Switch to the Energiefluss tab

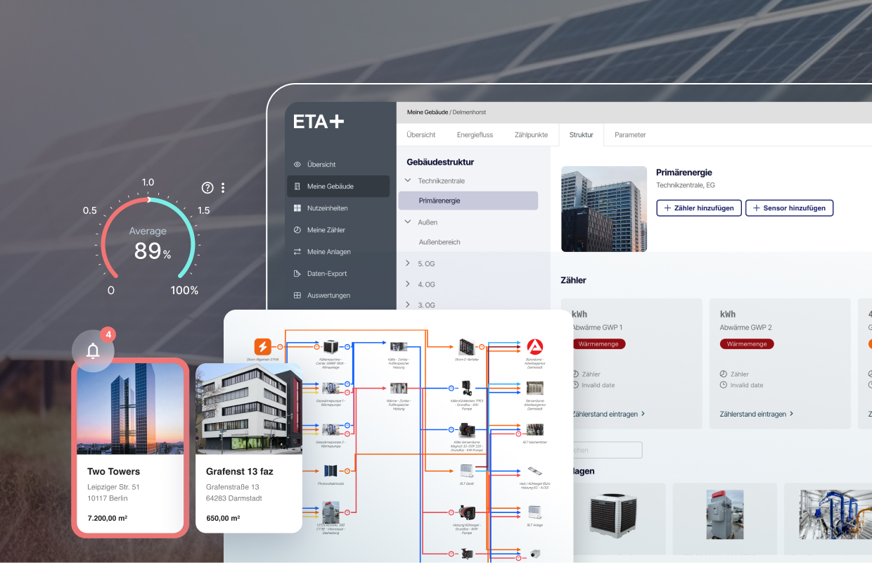pos(475,134)
